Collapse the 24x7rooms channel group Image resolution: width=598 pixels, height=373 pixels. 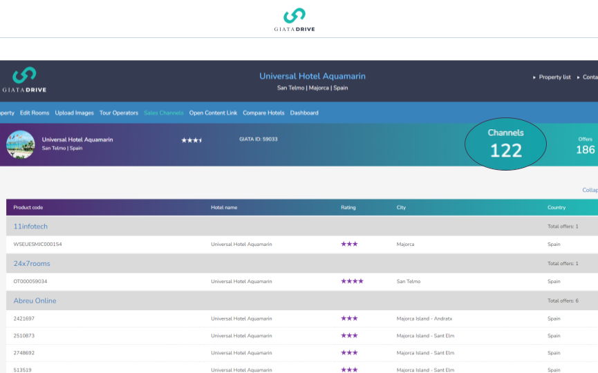[32, 264]
